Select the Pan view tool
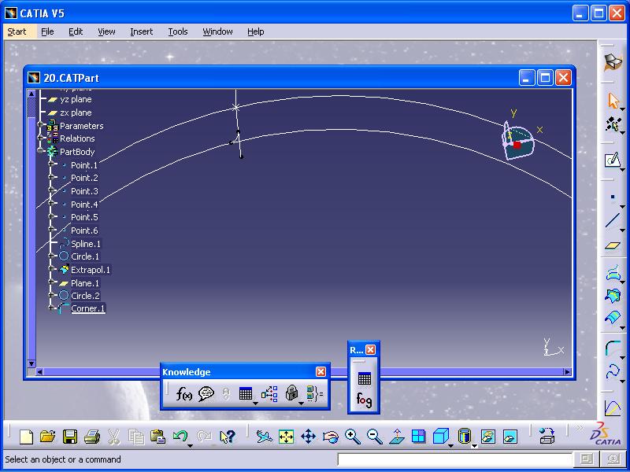 click(x=308, y=437)
